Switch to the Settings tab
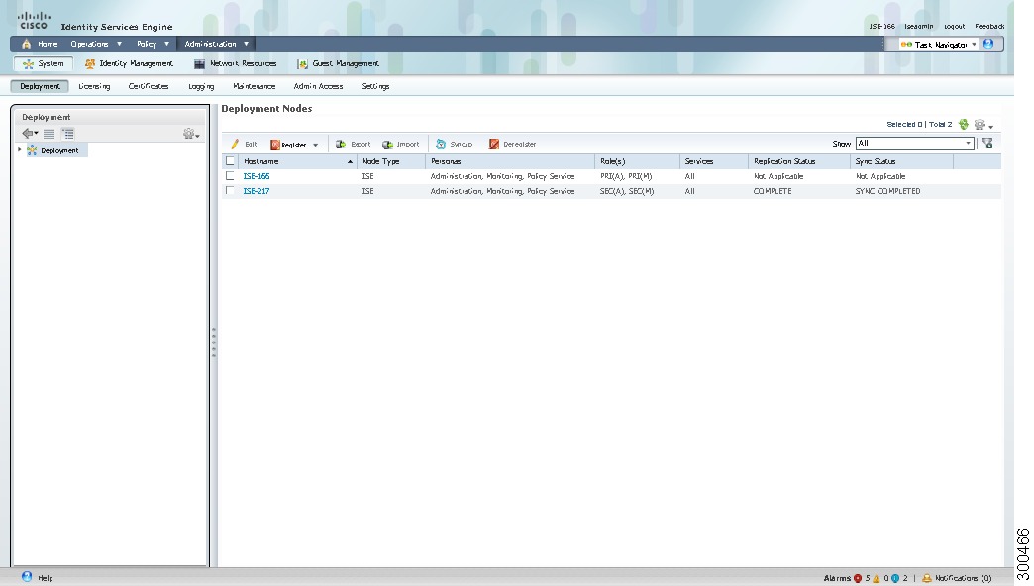1034x586 pixels. click(x=375, y=86)
